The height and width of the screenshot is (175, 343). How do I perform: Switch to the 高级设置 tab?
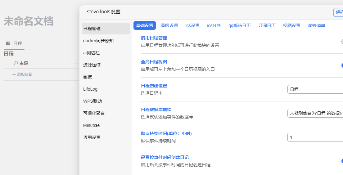click(169, 25)
